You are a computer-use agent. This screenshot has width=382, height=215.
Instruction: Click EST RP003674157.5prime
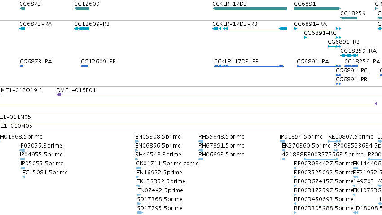point(295,186)
